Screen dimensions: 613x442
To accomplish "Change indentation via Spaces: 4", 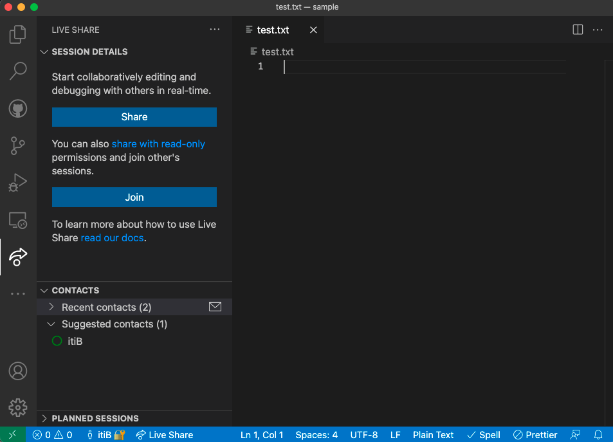I will coord(316,434).
